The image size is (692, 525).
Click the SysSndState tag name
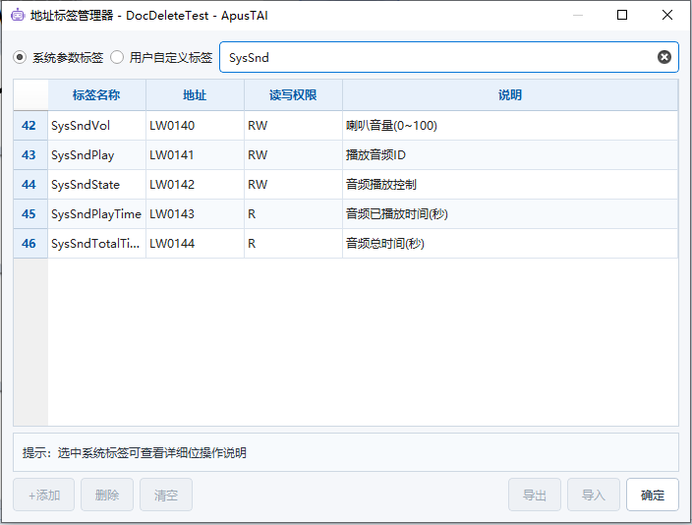(96, 185)
